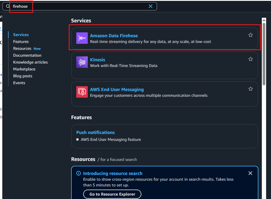The image size is (271, 199).
Task: Select Blog posts in the results sidebar
Action: [23, 76]
